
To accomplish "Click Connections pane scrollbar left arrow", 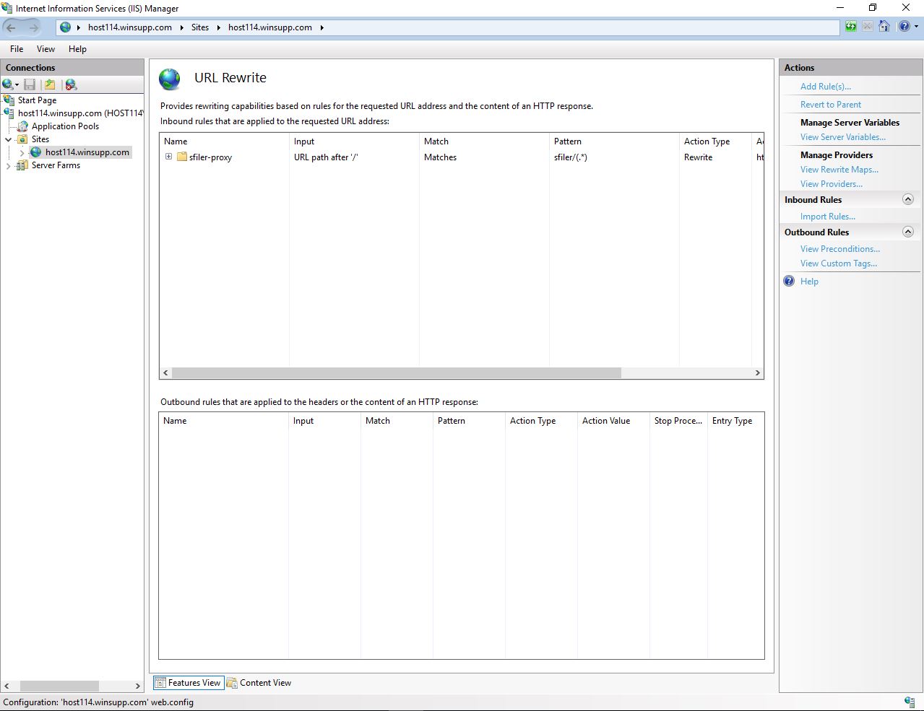I will coord(7,686).
